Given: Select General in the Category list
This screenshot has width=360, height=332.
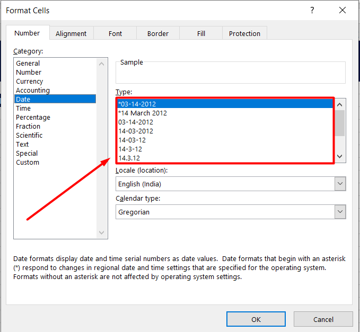Looking at the screenshot, I should point(55,63).
